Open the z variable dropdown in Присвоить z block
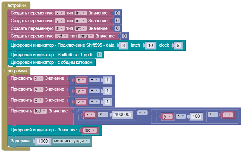Screen dimensions: 243x152 [38, 100]
